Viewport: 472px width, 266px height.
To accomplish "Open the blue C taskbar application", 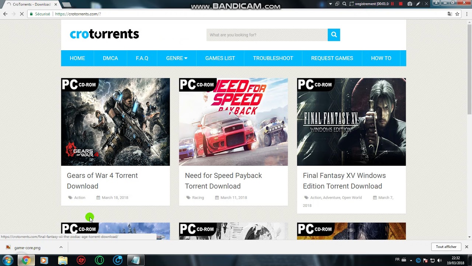I will (118, 260).
